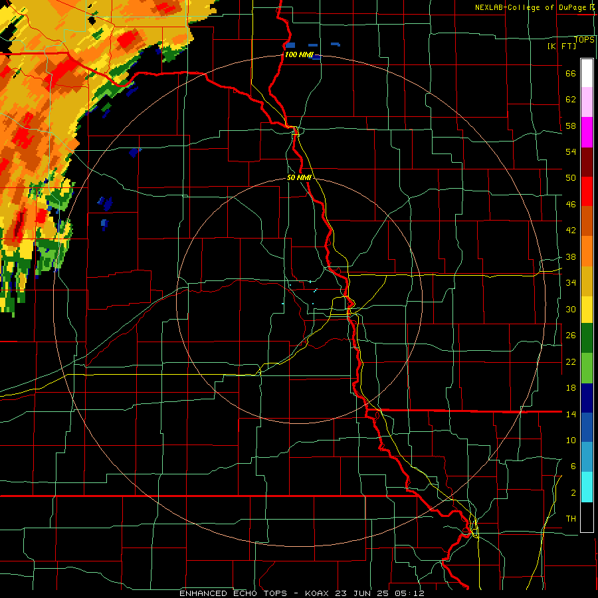Click the "66" legend value

[571, 74]
